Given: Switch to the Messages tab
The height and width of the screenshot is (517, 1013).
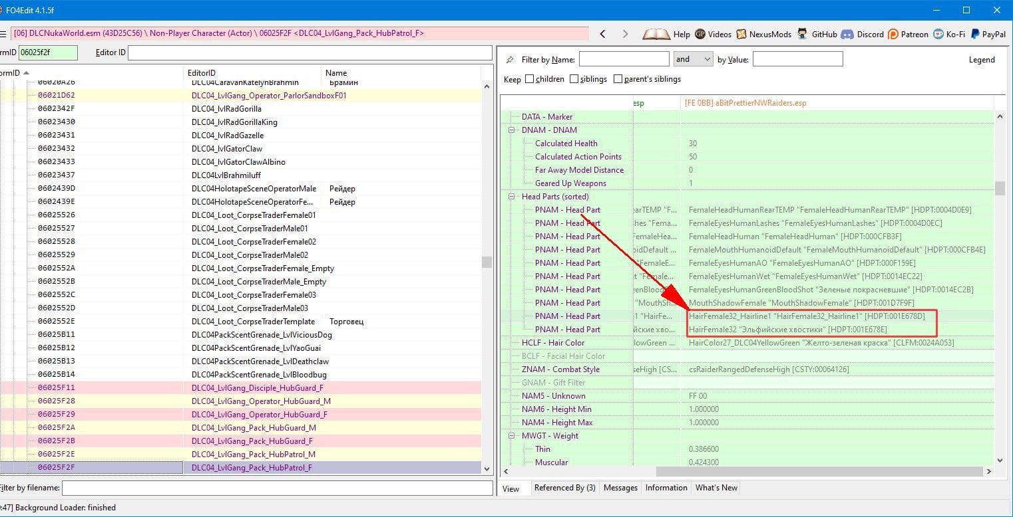Looking at the screenshot, I should [620, 488].
